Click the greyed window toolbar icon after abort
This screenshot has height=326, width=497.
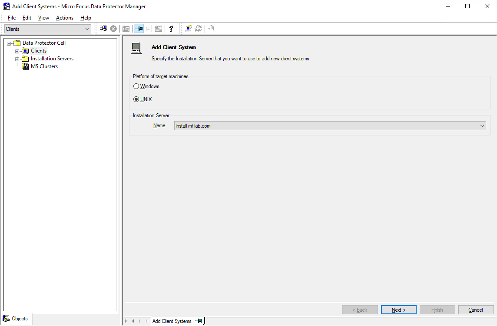coord(126,29)
